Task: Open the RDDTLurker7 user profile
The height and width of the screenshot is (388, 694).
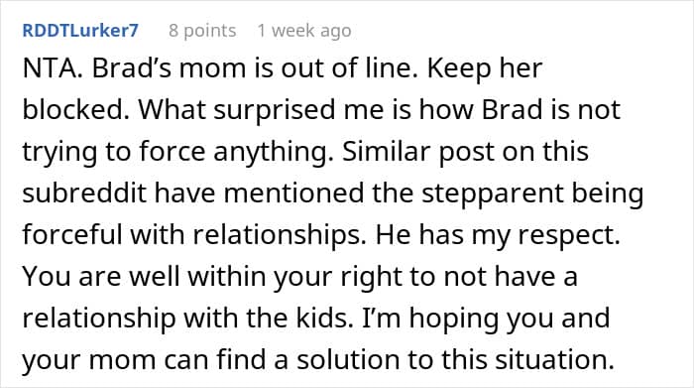Action: click(80, 31)
